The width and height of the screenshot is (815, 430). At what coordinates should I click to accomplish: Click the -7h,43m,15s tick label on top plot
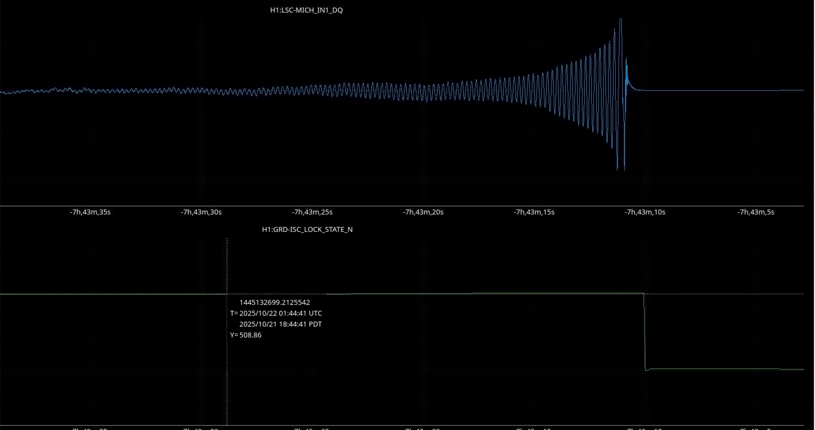534,212
